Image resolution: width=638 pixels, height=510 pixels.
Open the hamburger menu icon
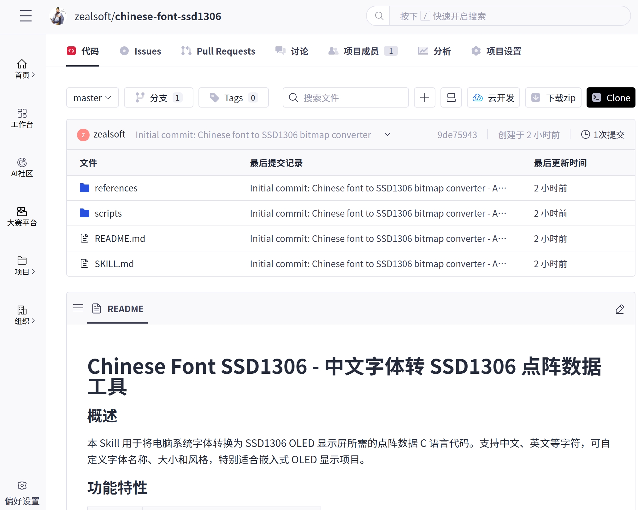(x=26, y=16)
